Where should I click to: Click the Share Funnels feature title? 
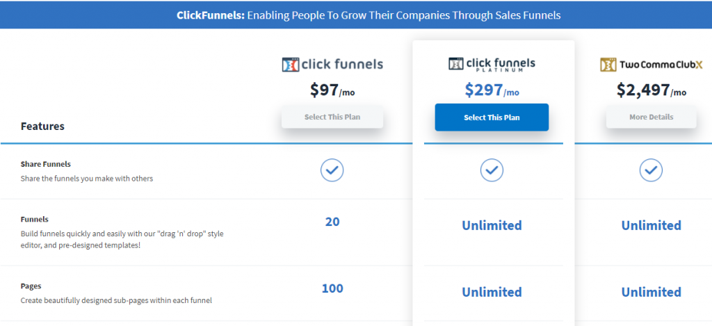click(x=46, y=164)
